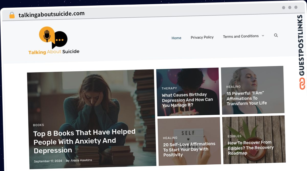
Task: Select the BOOKS category label
Action: (38, 125)
